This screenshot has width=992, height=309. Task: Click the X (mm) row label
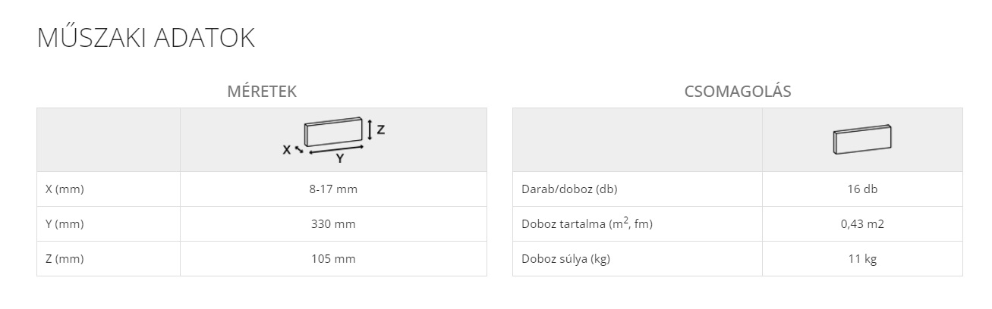click(x=65, y=189)
